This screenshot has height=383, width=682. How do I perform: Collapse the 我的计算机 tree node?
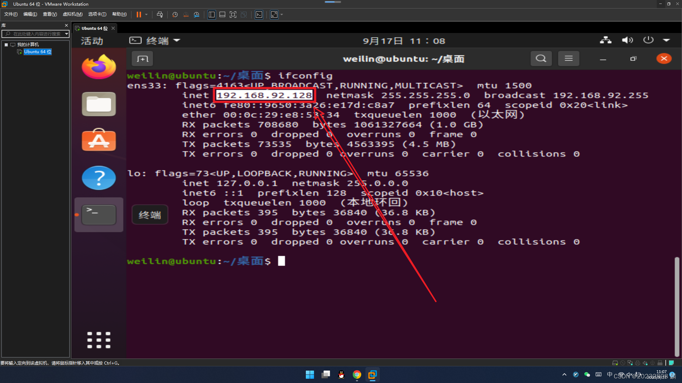tap(6, 45)
